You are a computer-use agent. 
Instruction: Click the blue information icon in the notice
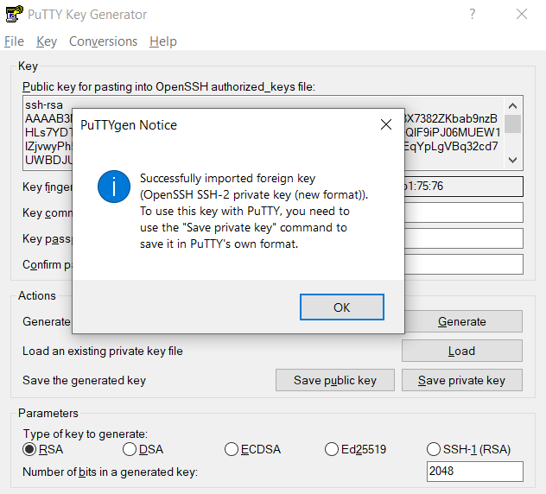114,187
